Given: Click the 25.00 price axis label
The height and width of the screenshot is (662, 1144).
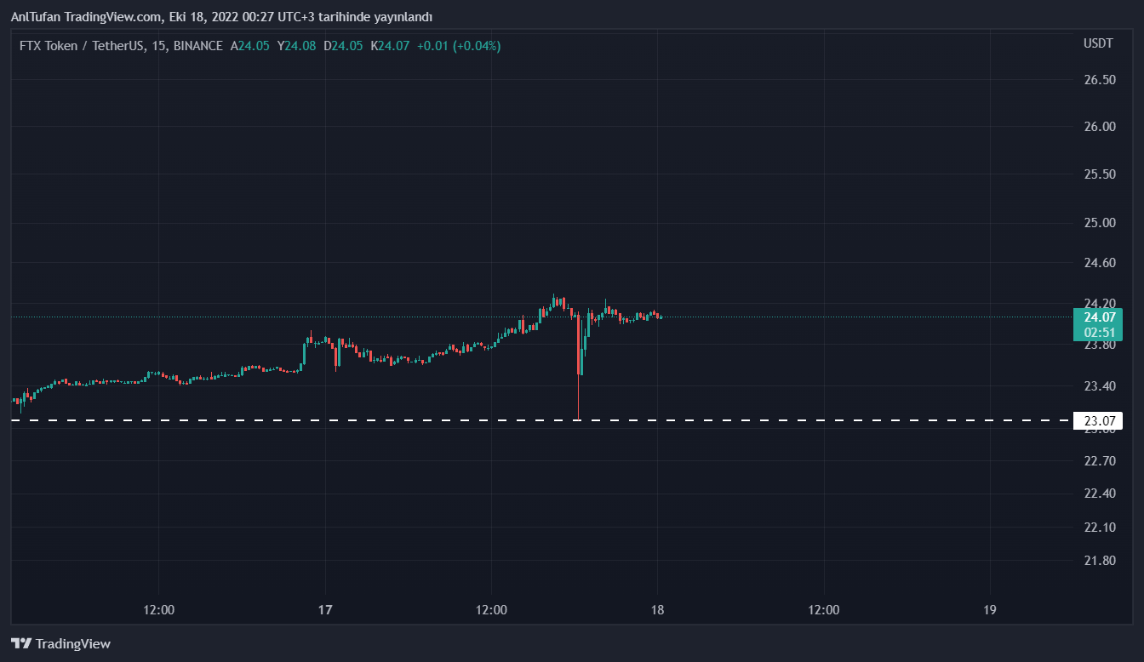Looking at the screenshot, I should tap(1099, 223).
